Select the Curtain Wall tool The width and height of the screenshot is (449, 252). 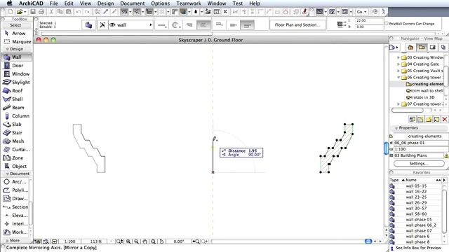(x=17, y=149)
